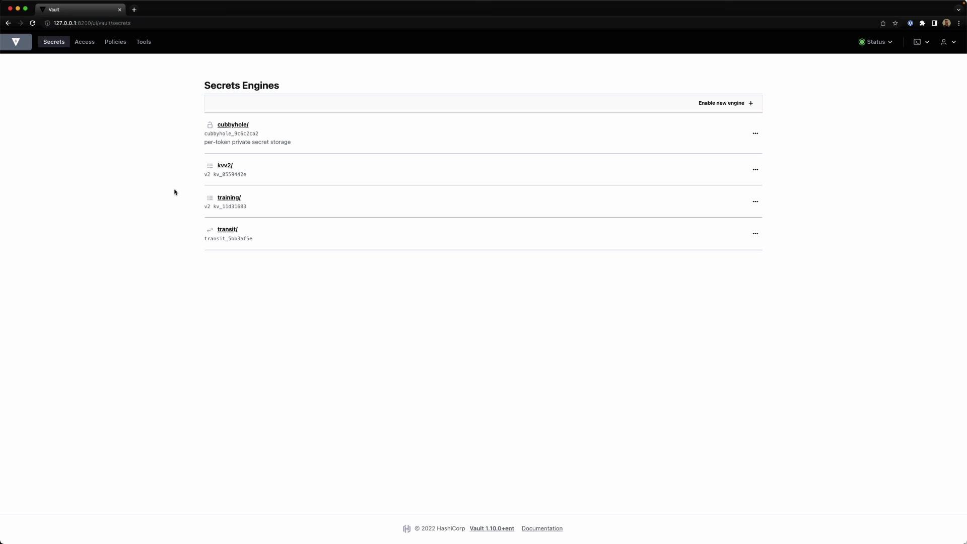Open the extensions puzzle icon
The height and width of the screenshot is (544, 967).
click(x=922, y=23)
